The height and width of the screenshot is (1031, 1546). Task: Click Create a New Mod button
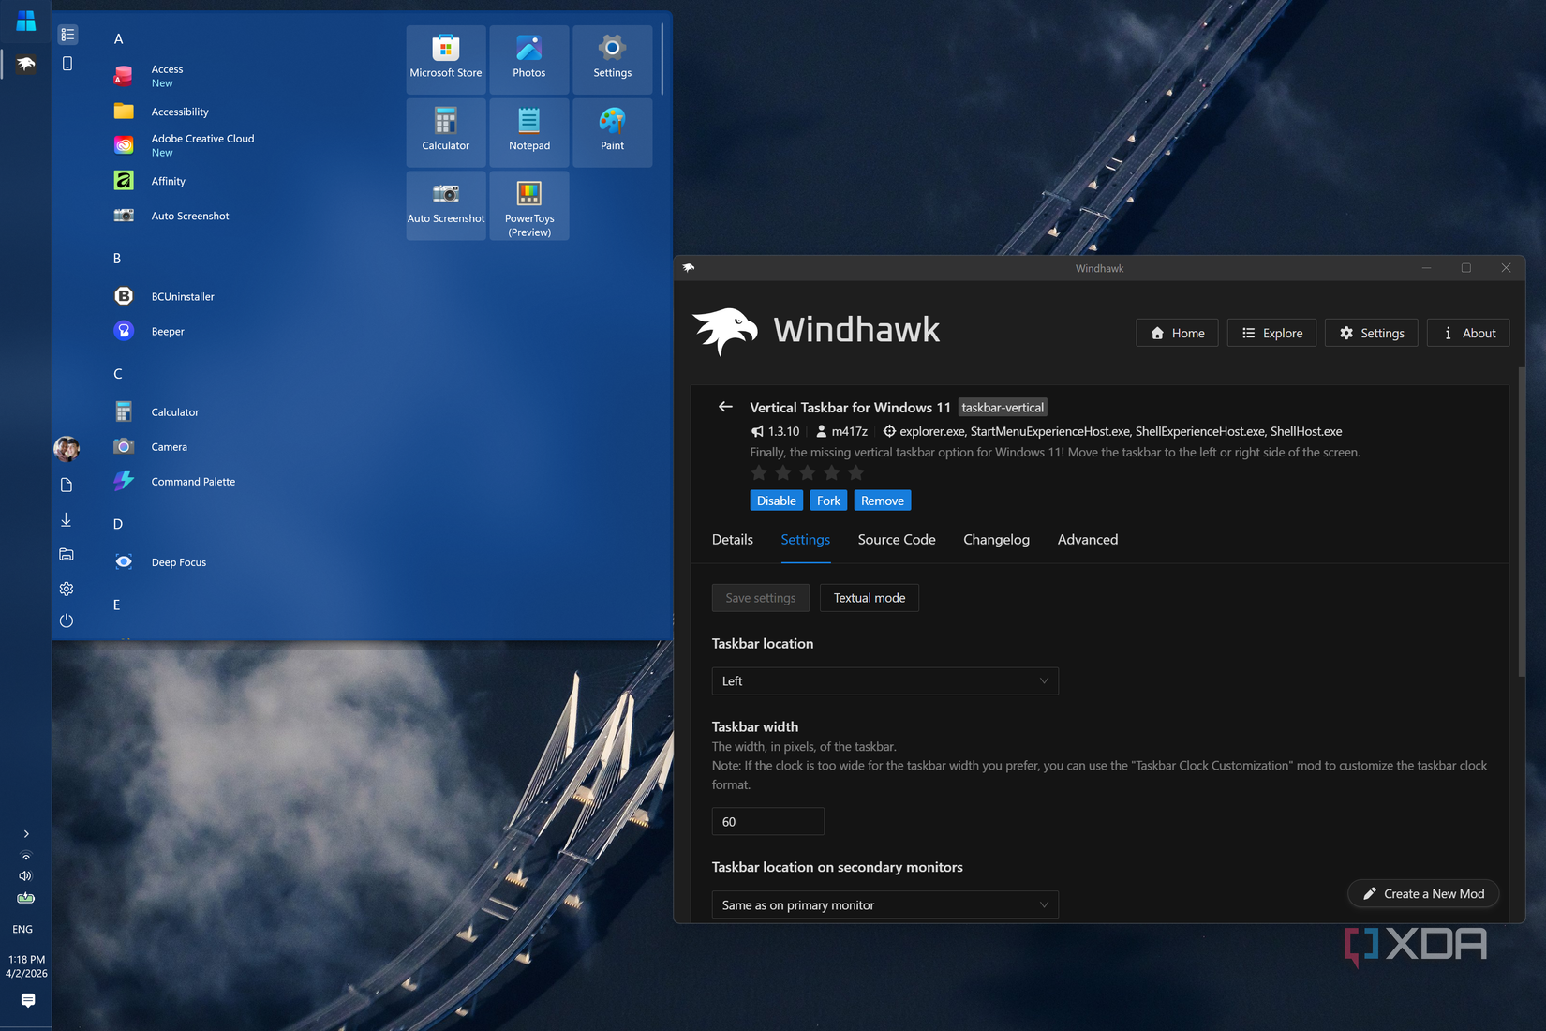1422,894
